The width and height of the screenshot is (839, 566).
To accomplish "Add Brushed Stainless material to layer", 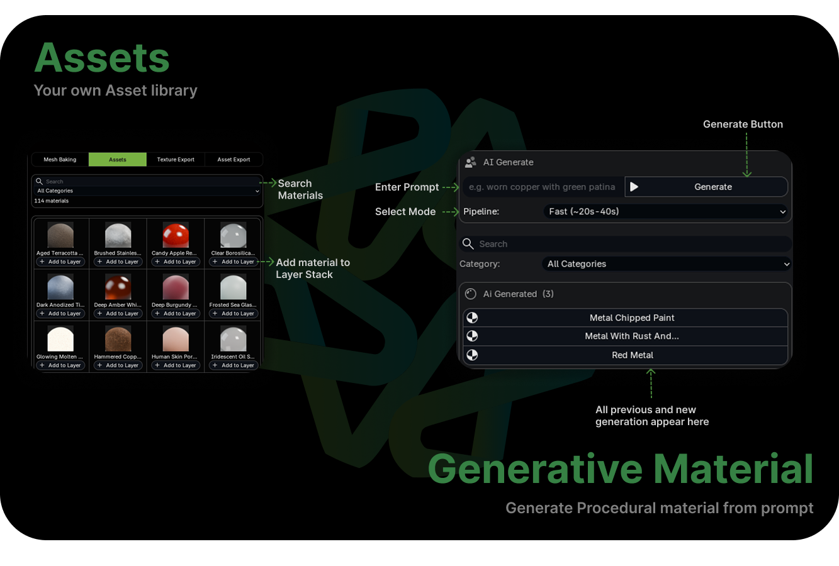I will pos(118,262).
